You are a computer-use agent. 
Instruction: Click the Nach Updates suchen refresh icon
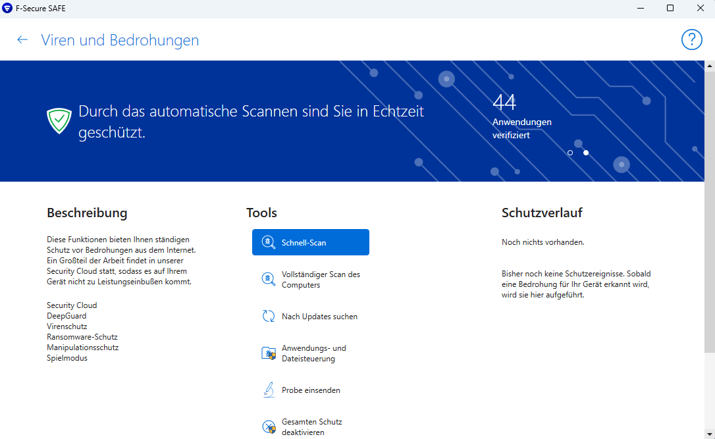click(269, 316)
